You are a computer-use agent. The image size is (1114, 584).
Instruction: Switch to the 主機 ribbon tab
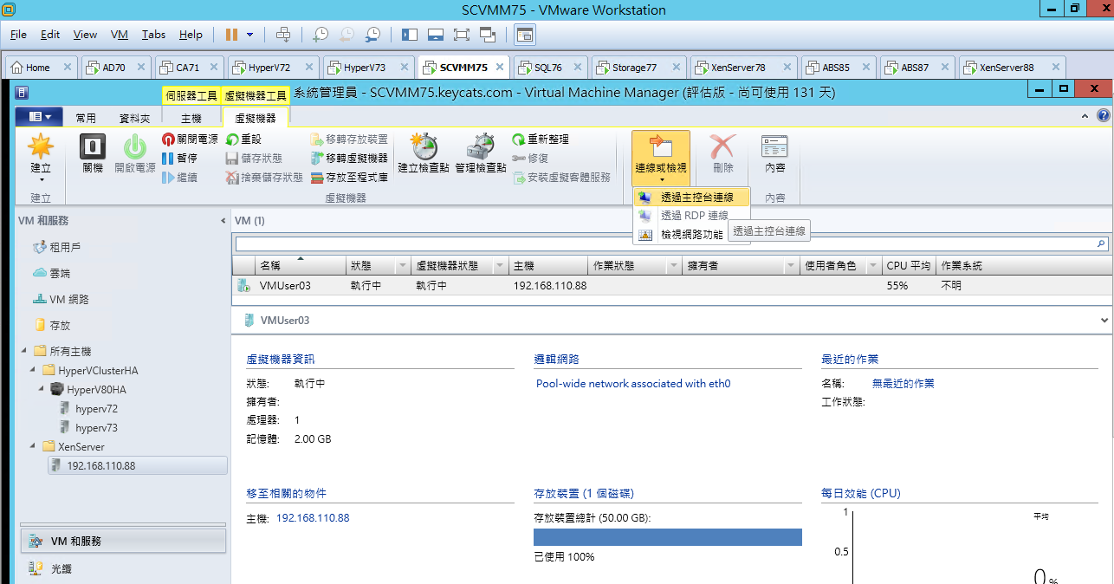tap(191, 118)
